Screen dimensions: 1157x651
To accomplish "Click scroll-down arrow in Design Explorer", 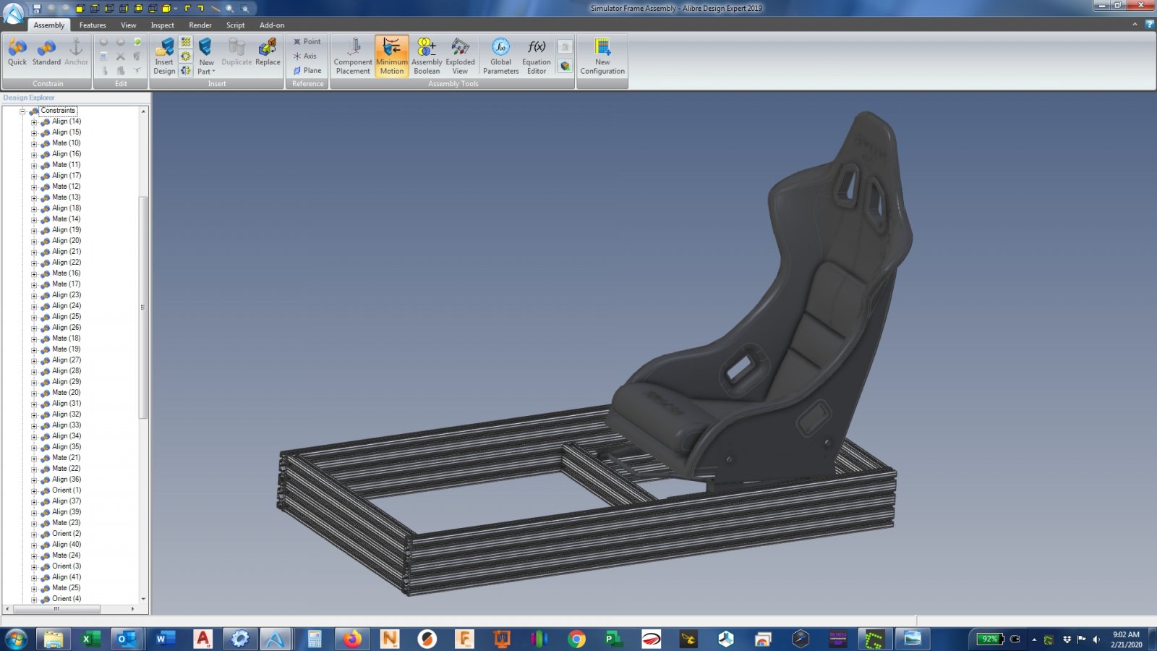I will point(143,599).
